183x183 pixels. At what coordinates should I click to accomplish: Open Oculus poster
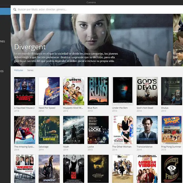pyautogui.click(x=172, y=91)
